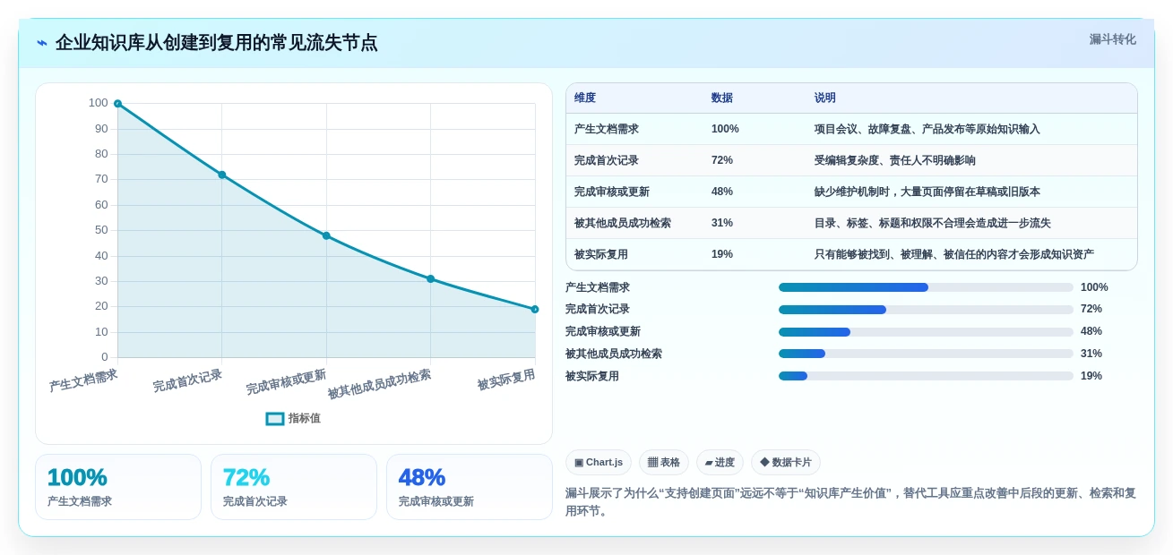Click the description starting 目录、标签、标题和权限
Viewport: 1173px width, 555px height.
(x=933, y=223)
